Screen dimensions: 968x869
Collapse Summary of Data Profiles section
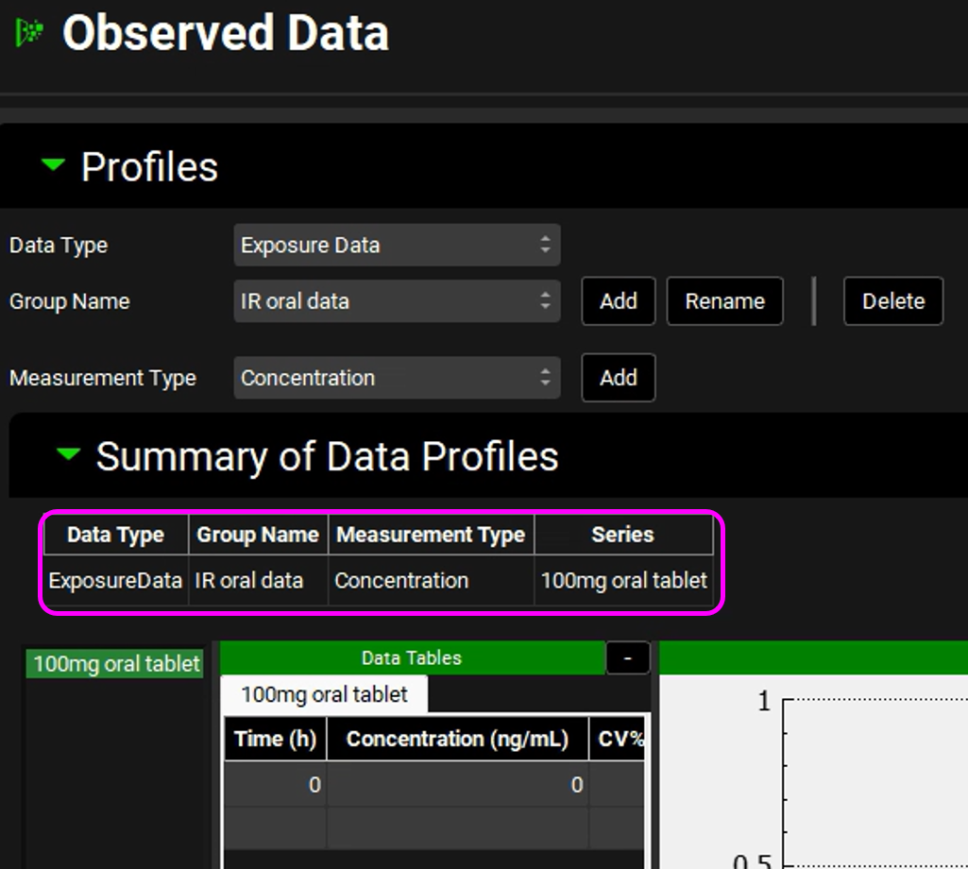click(x=68, y=455)
